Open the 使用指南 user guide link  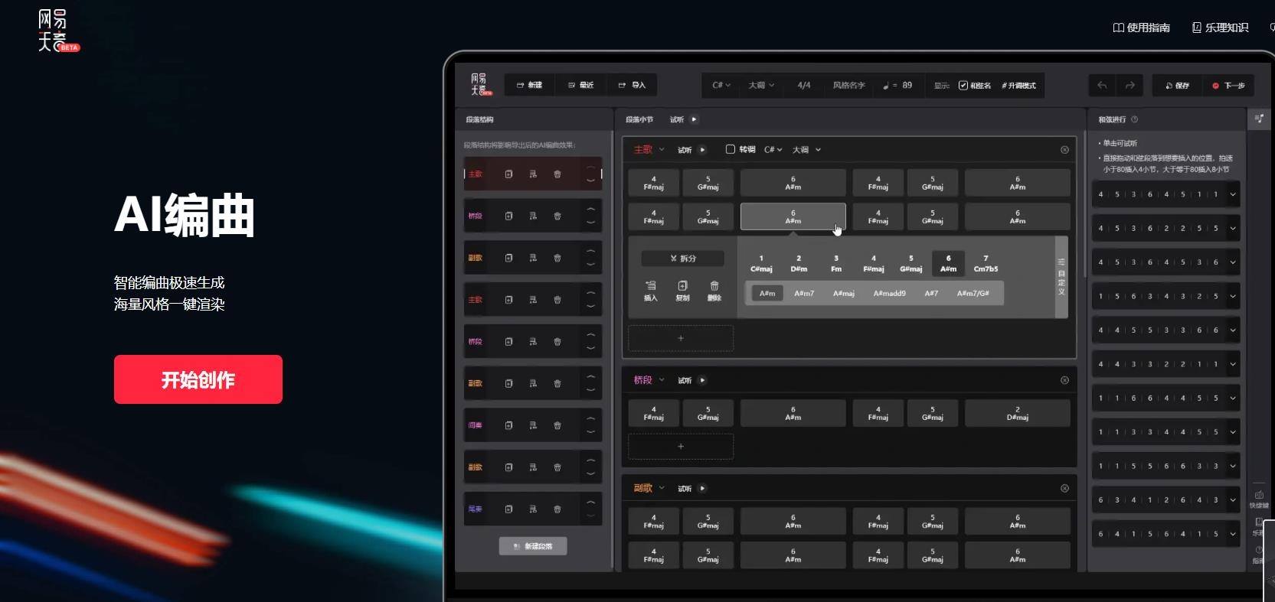pyautogui.click(x=1142, y=28)
